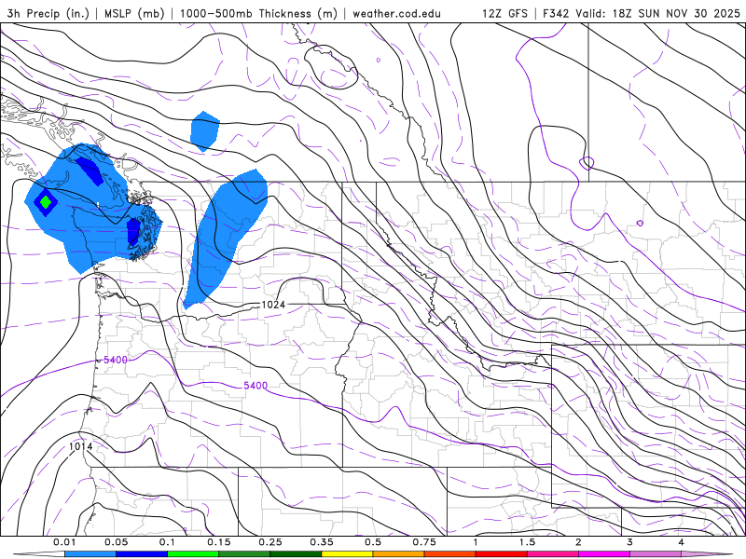Select the medium green 0.15 legend swatch
Viewport: 746px width, 559px height.
(x=244, y=554)
